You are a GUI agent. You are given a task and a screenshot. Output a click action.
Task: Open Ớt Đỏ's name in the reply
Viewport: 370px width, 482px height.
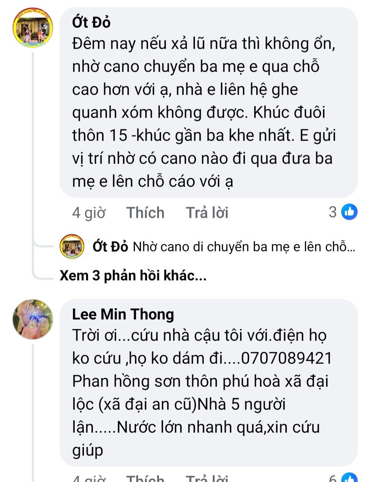[x=110, y=247]
